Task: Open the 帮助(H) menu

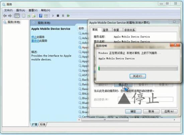Action: [x=45, y=10]
